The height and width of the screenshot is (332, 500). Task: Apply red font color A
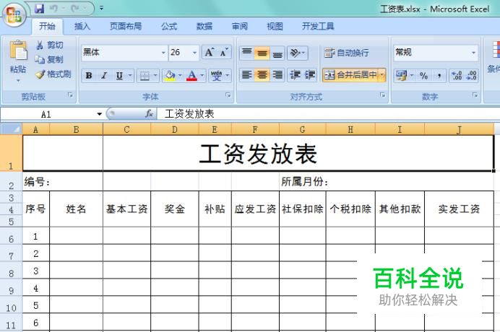click(191, 76)
